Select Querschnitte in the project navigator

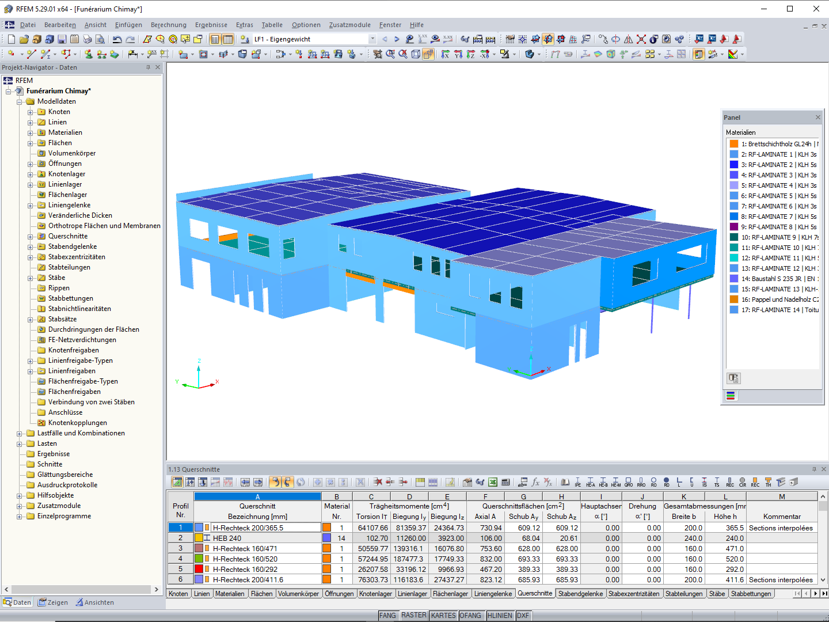[x=68, y=236]
